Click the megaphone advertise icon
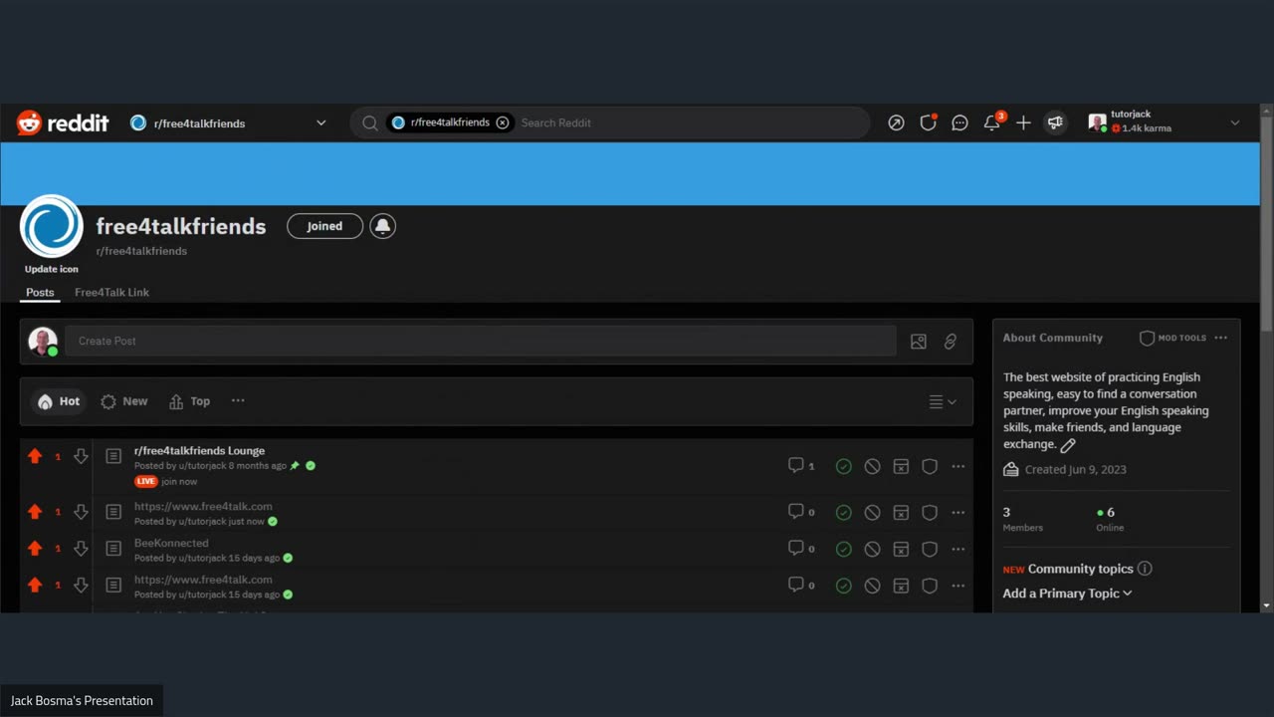This screenshot has width=1274, height=717. [1055, 122]
